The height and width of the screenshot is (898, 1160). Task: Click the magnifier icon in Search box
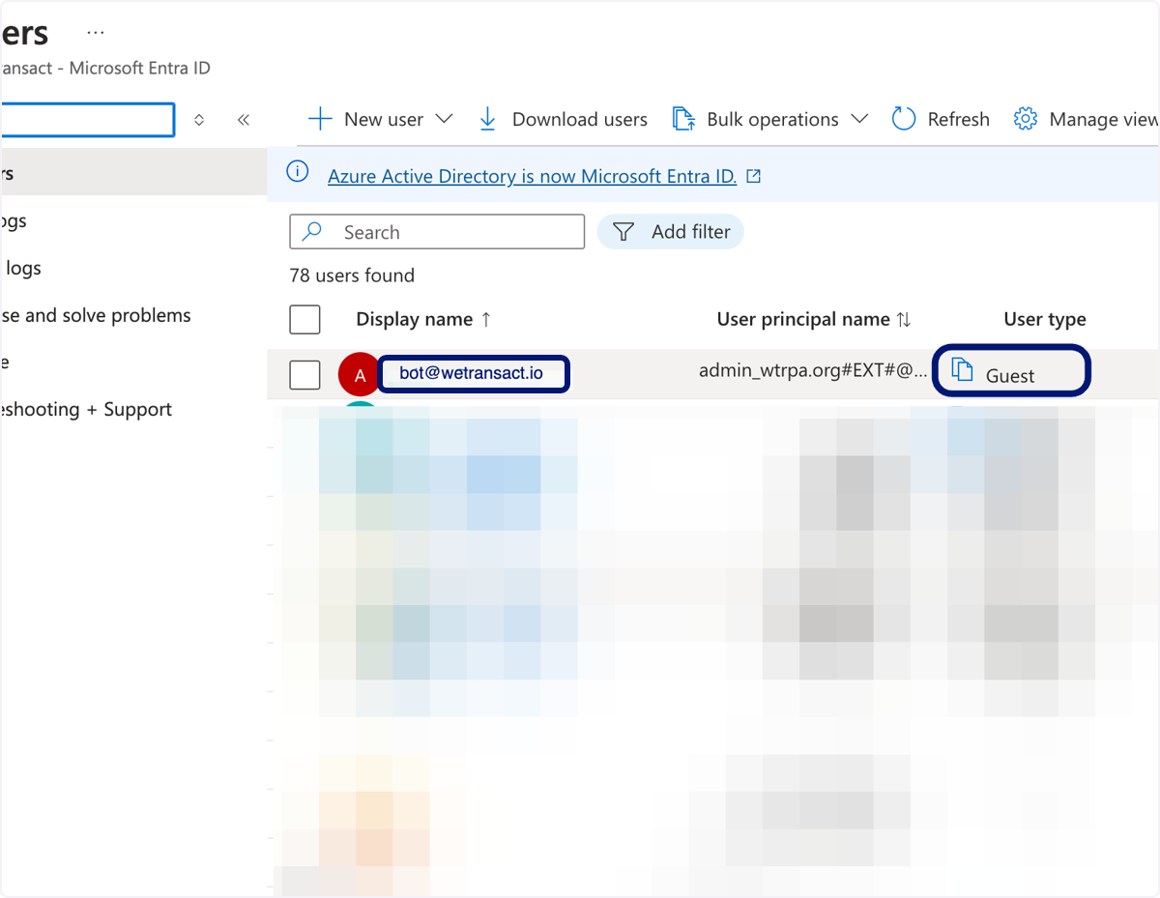(x=312, y=232)
